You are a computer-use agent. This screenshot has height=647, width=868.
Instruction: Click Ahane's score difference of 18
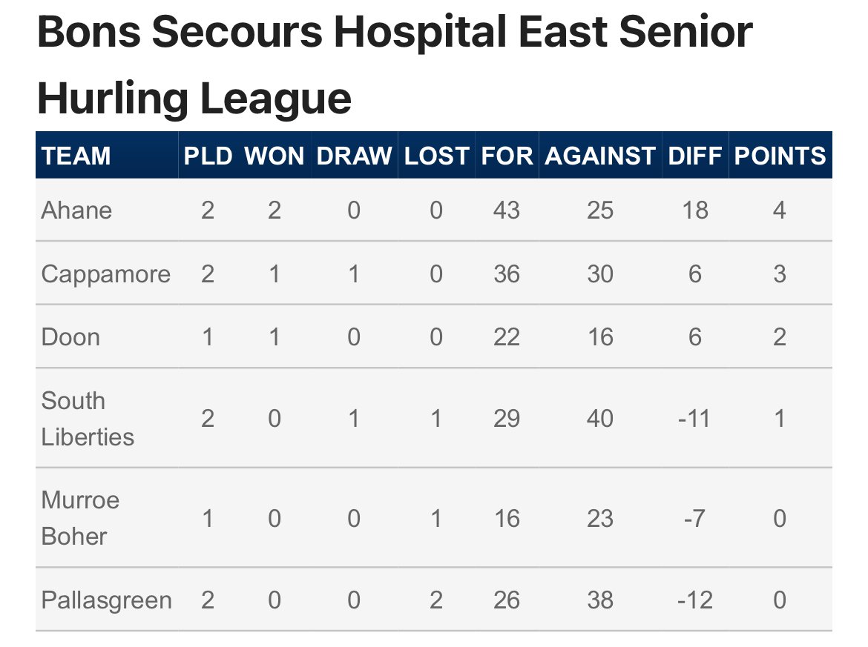[694, 210]
